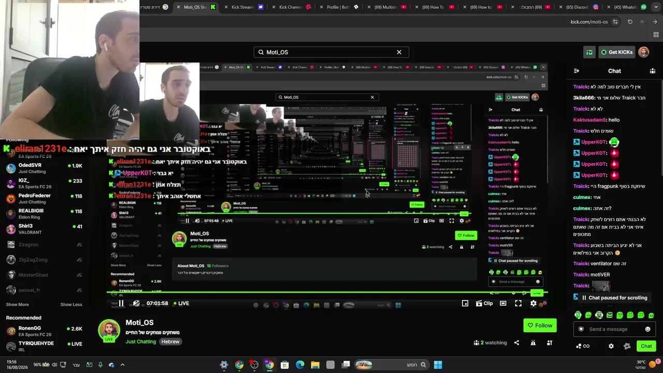663x373 pixels.
Task: Close the Moti_OS Stream tab
Action: pyautogui.click(x=178, y=7)
